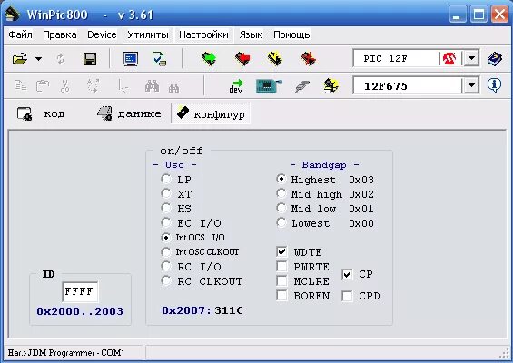Open the Правка menu
Screen dimensions: 513x363
coord(60,34)
